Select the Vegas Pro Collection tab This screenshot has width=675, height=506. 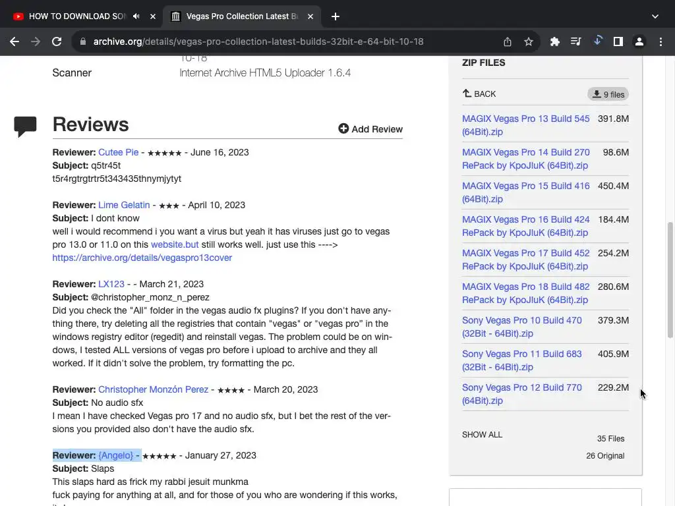pos(242,16)
